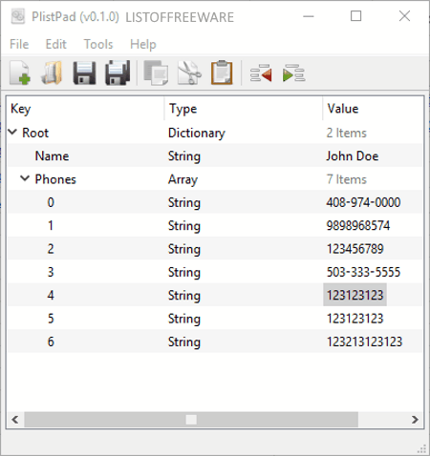Click the Paste clipboard icon

[222, 73]
